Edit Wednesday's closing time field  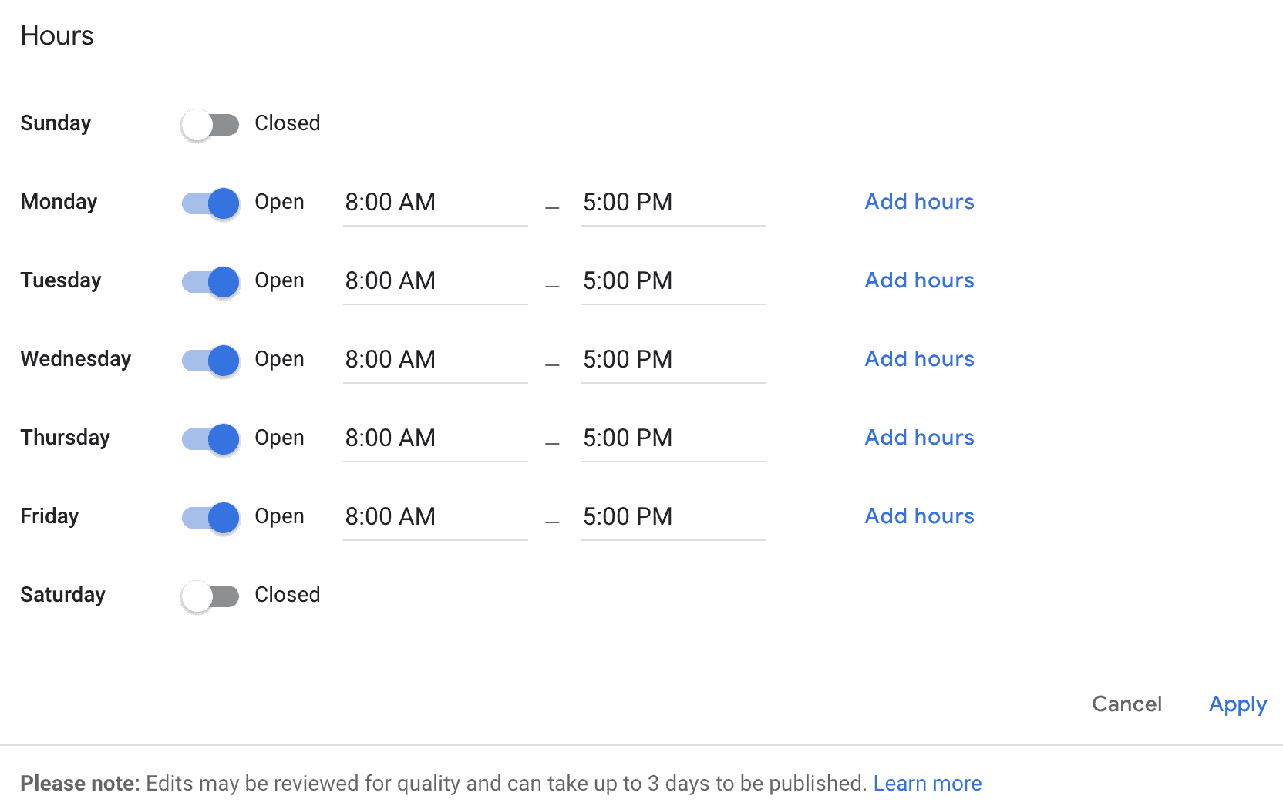coord(672,360)
